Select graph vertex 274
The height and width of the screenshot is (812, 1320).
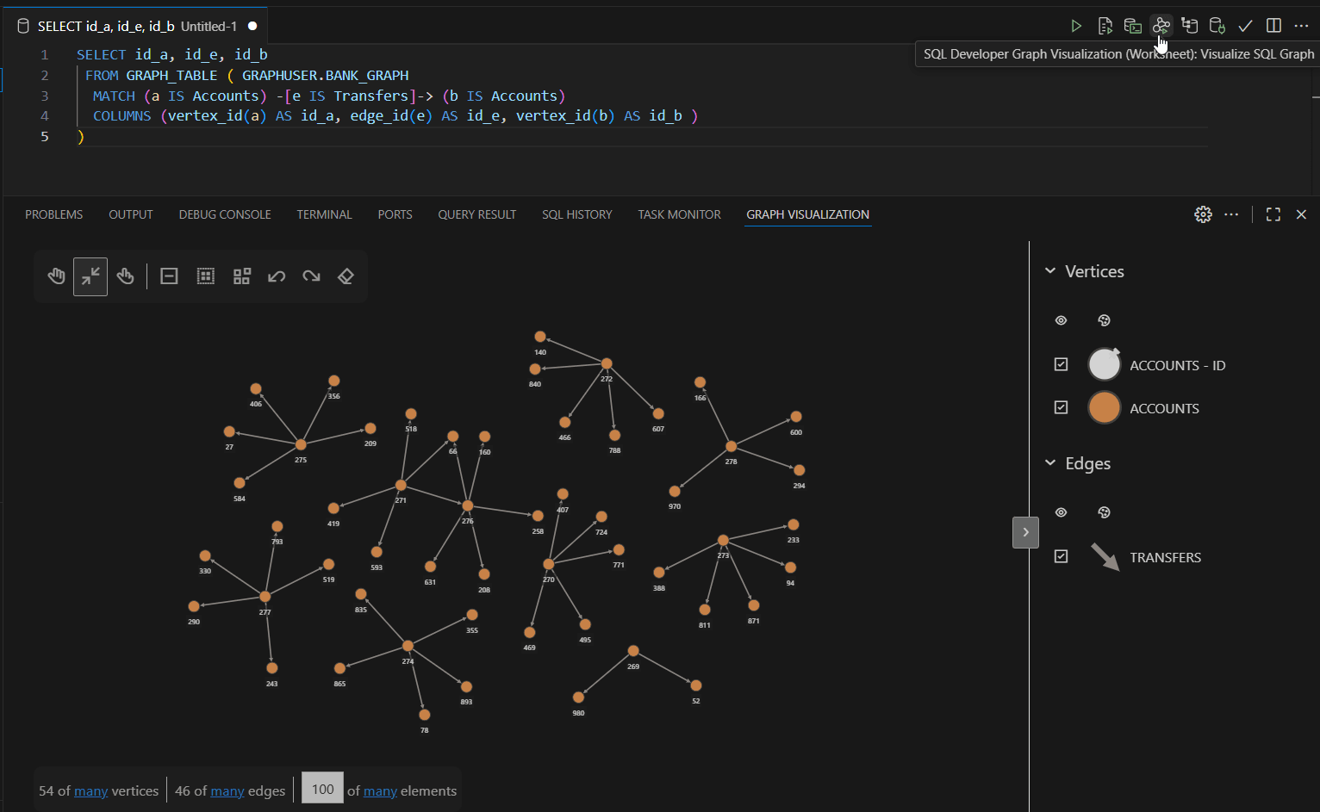tap(408, 646)
